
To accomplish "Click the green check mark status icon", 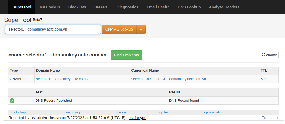I will [x=12, y=101].
